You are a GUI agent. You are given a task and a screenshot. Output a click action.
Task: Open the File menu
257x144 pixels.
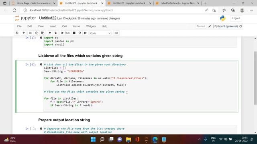point(19,26)
